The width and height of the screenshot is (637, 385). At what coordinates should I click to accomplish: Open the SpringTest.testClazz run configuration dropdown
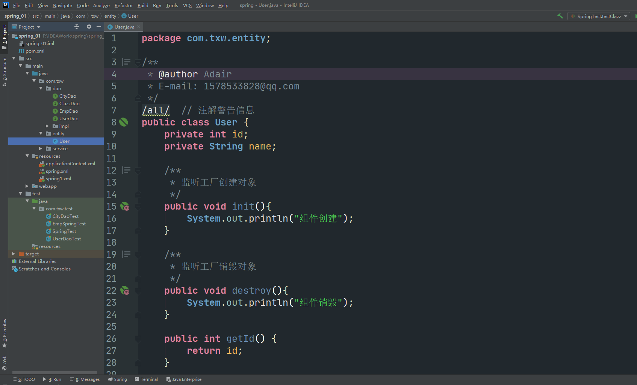pos(599,16)
